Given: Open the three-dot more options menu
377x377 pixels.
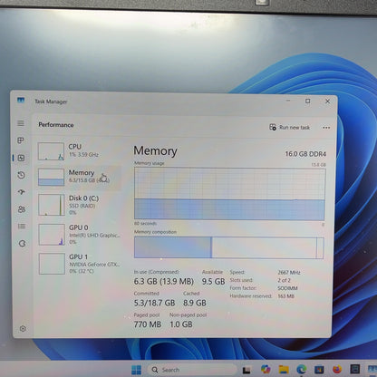Looking at the screenshot, I should 326,128.
